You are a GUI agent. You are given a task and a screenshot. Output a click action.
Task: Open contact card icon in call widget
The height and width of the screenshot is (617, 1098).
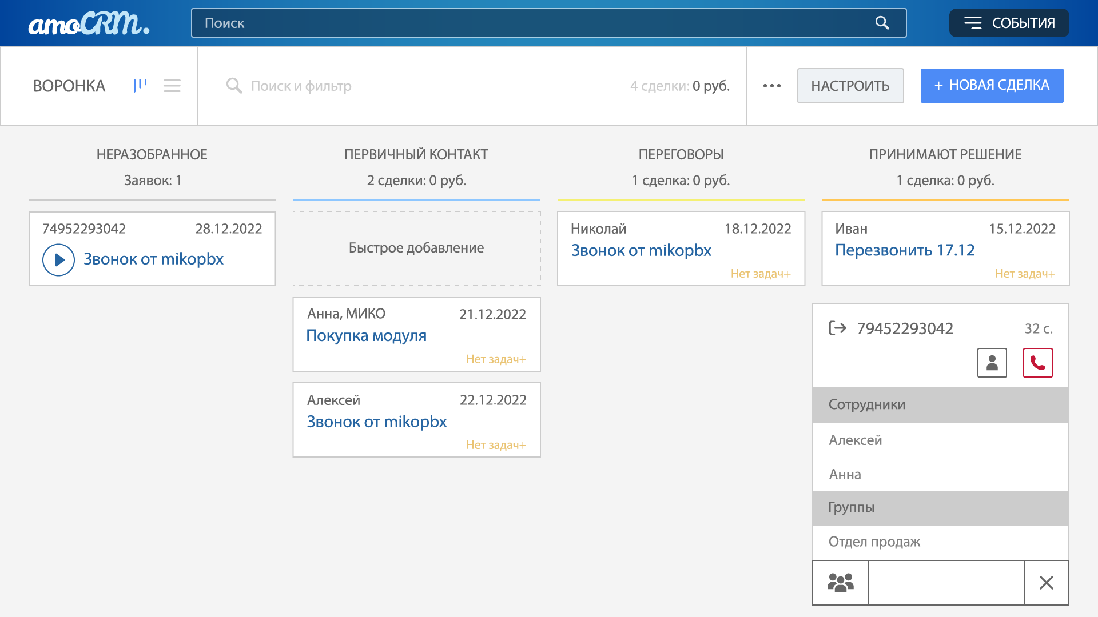(992, 363)
